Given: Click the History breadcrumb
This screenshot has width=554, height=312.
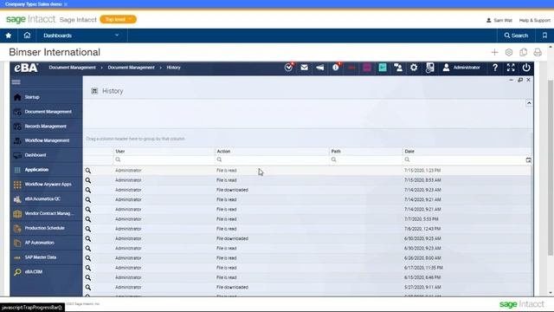Looking at the screenshot, I should 173,68.
